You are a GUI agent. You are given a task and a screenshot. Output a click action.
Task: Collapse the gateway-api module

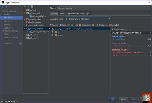(x=24, y=13)
